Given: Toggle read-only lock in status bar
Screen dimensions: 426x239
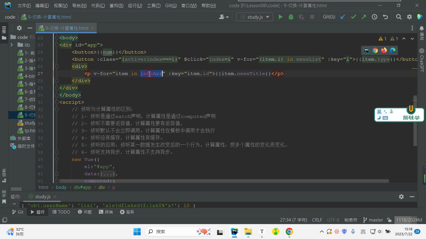Looking at the screenshot, I should pos(389,220).
